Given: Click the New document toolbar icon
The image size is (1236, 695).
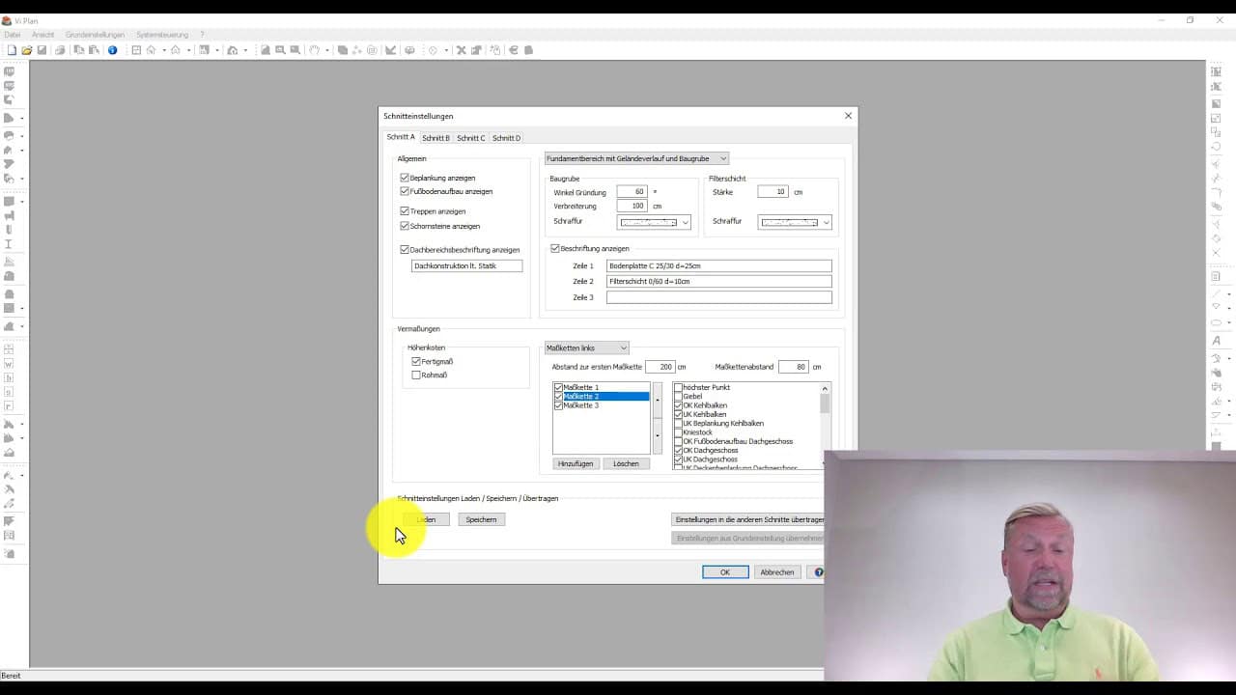Looking at the screenshot, I should point(12,50).
